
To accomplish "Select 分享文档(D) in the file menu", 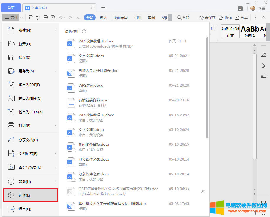I will click(x=31, y=140).
